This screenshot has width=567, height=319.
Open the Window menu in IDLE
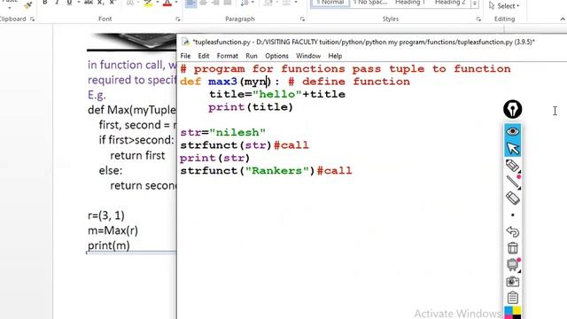[308, 56]
